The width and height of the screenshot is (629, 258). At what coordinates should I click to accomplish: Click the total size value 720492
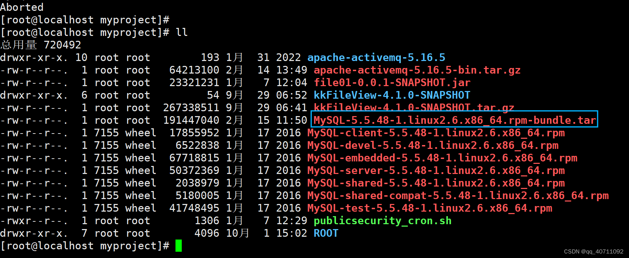[x=62, y=45]
